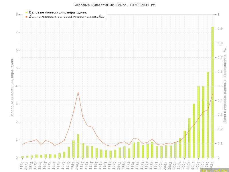Click the green legend marker for Валовые инвестиции
Screen dimensions: 229x172
(26, 12)
